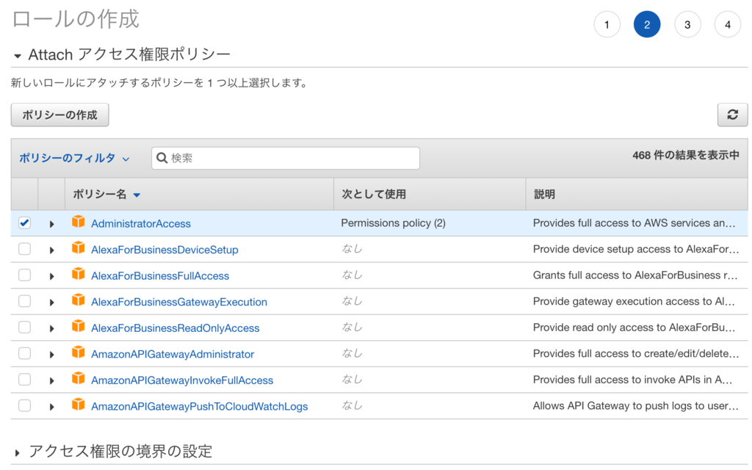Viewport: 752px width, 470px height.
Task: Open the AmazonAPIGatewayPushToCloudWatchLogs policy link
Action: (200, 407)
